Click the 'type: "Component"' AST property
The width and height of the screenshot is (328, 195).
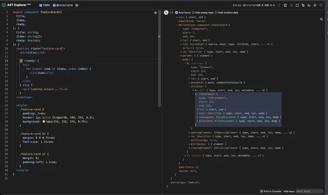point(195,29)
